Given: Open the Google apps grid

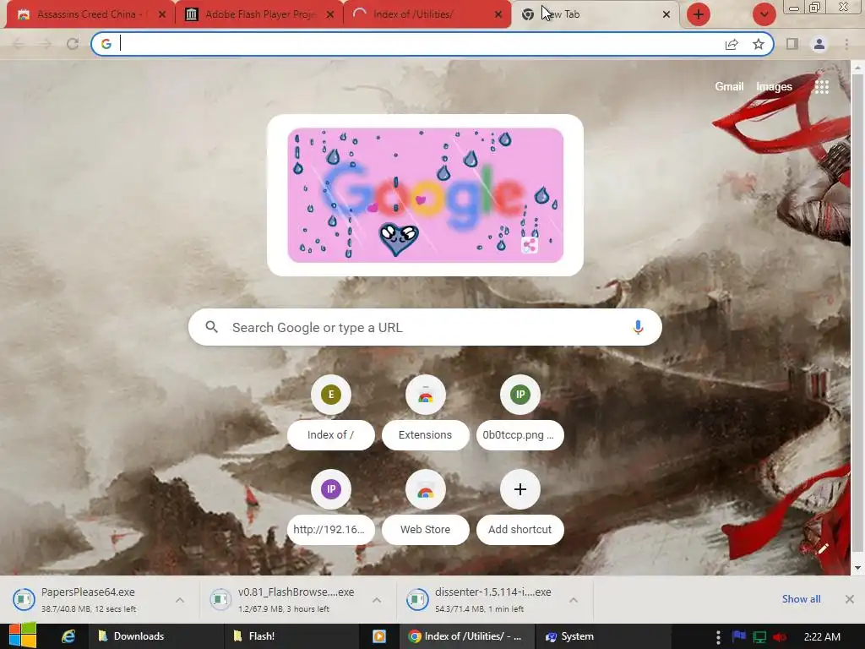Looking at the screenshot, I should pyautogui.click(x=821, y=87).
